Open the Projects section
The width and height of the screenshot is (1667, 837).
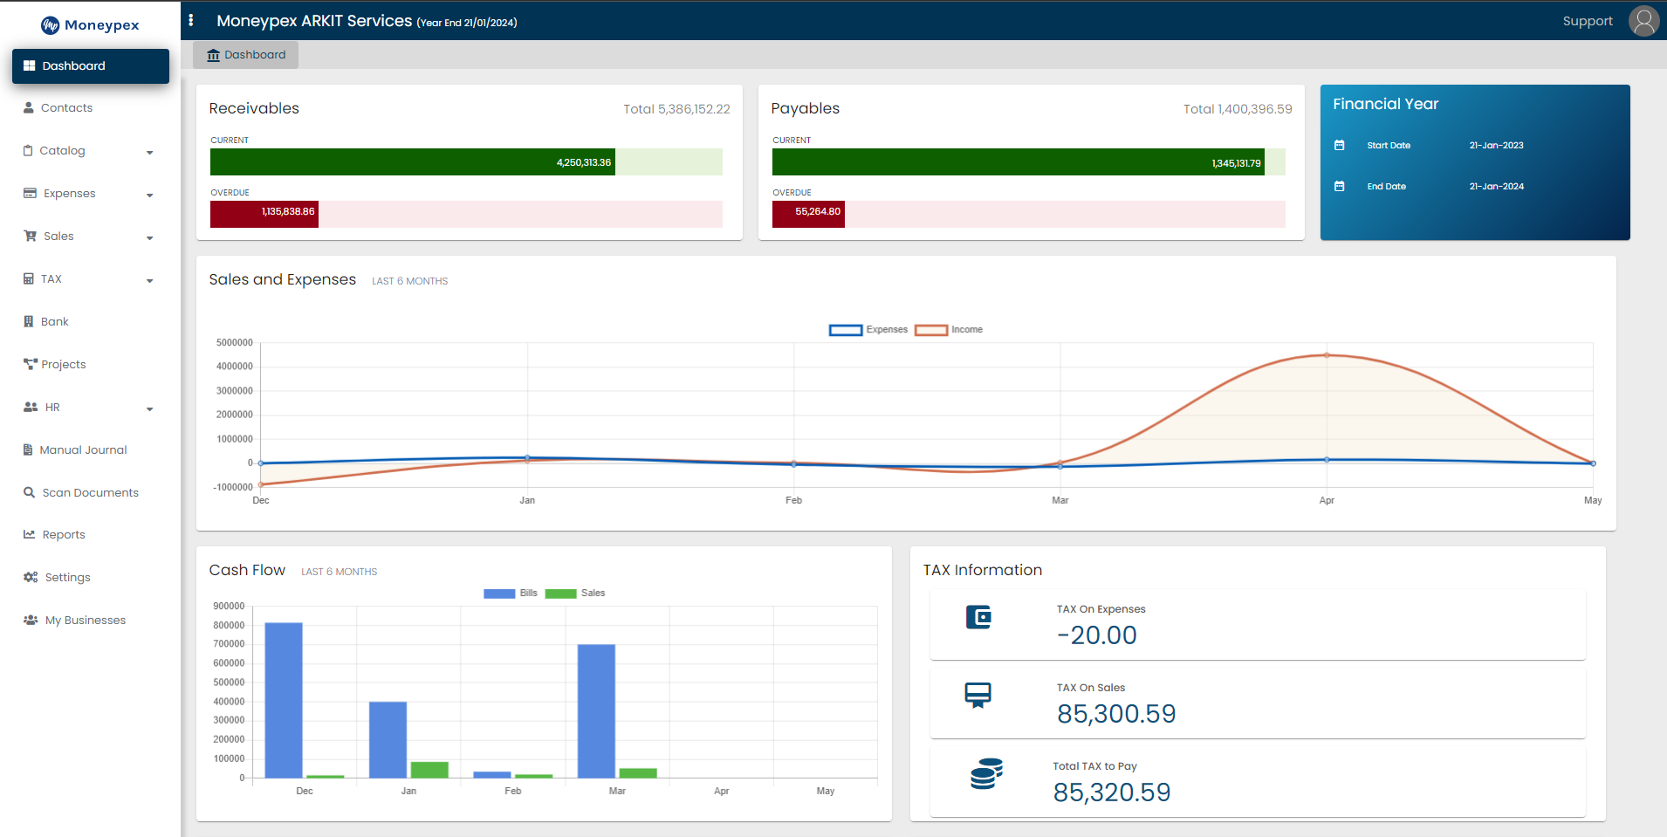click(63, 364)
